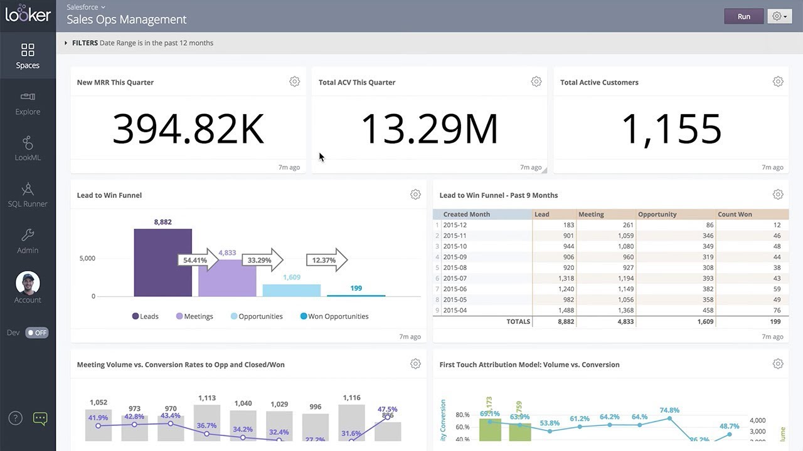This screenshot has height=451, width=803.
Task: Click the purple Leads legend swatch
Action: [134, 316]
